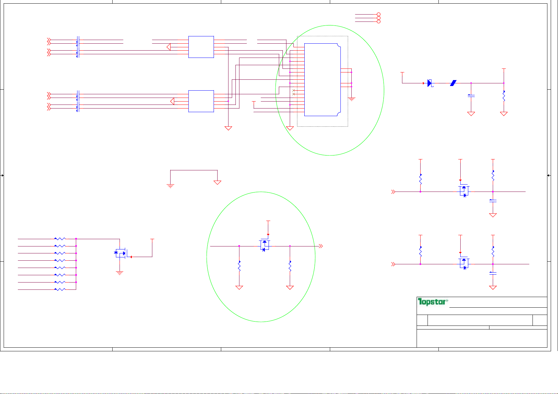558x394 pixels.
Task: Select the bottom resistor in the left resistor array
Action: click(x=60, y=289)
